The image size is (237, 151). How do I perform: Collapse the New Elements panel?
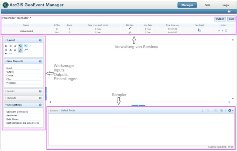(x=6, y=61)
